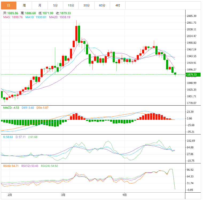Image resolution: width=204 pixels, height=202 pixels.
Task: Click the RSI axis value 31.74
Action: tap(190, 183)
